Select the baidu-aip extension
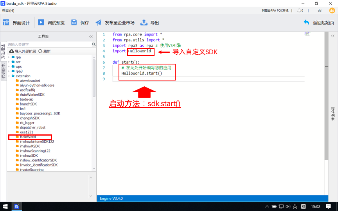 27,100
